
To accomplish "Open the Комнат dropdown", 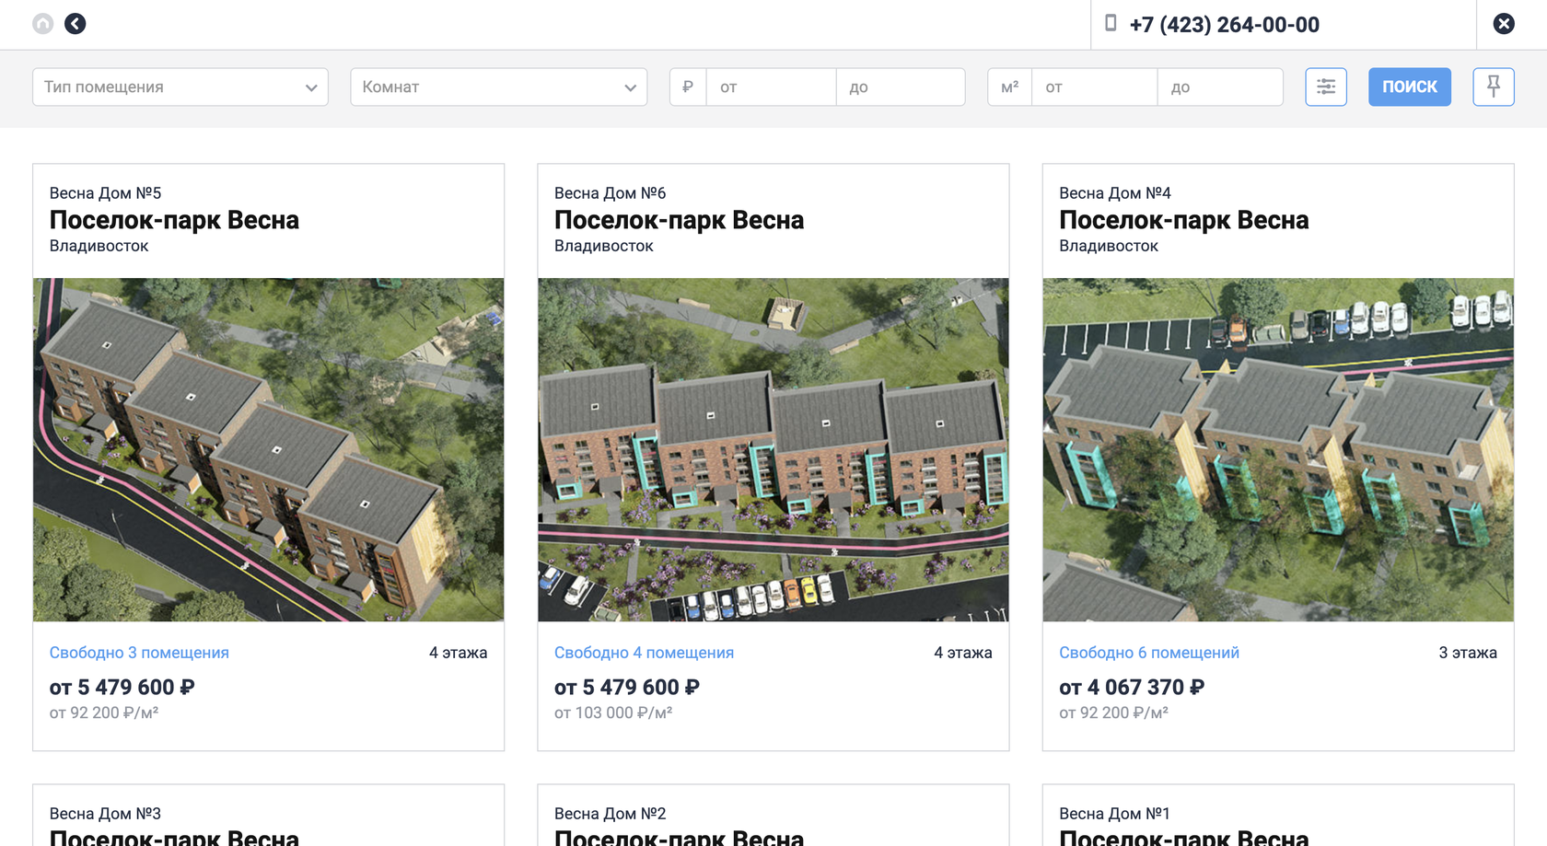I will click(499, 87).
